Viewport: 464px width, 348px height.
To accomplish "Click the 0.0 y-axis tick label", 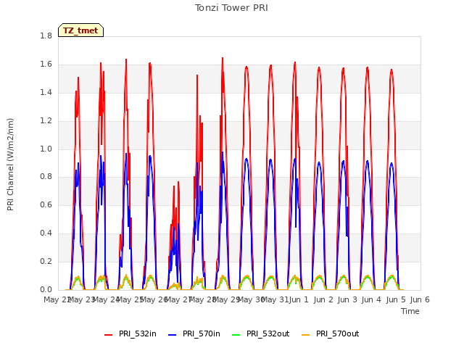I will [x=46, y=289].
